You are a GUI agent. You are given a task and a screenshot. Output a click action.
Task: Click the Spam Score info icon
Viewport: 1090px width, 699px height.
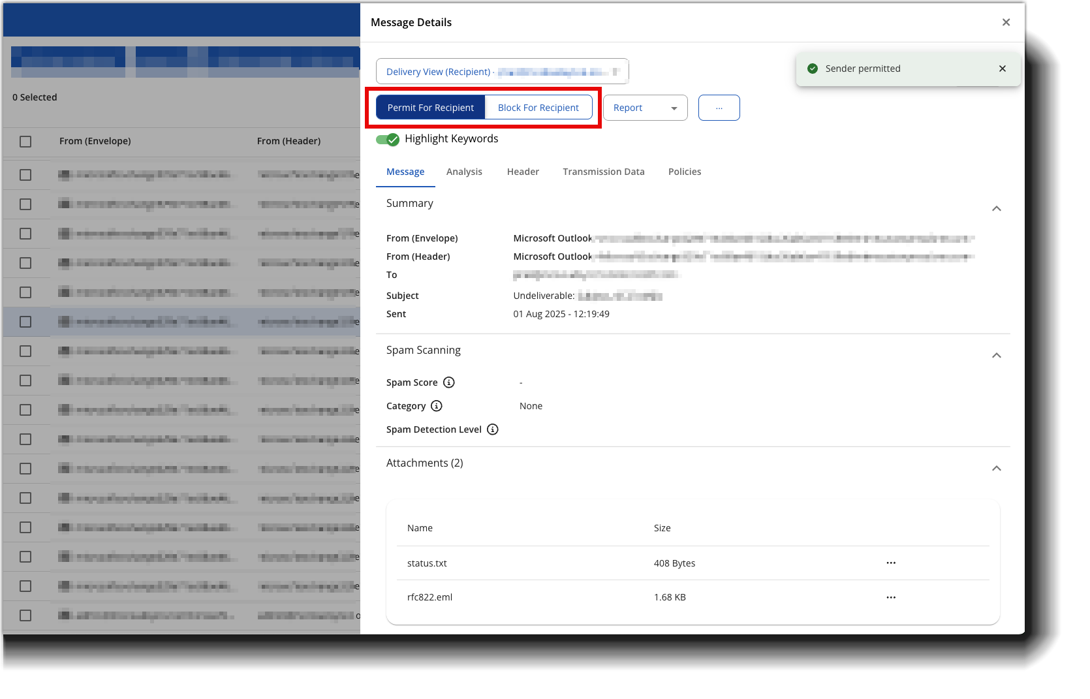click(448, 382)
